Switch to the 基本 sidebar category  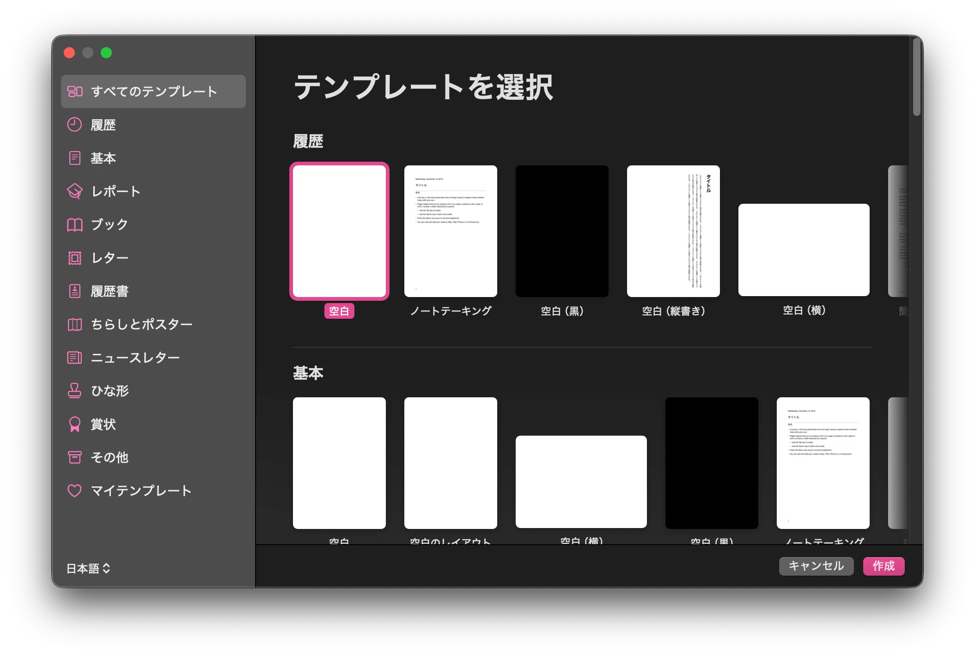[x=153, y=158]
